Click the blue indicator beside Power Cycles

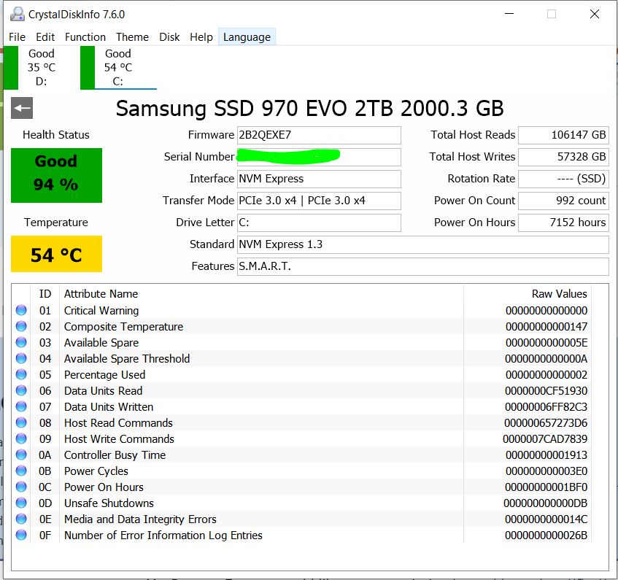click(21, 471)
